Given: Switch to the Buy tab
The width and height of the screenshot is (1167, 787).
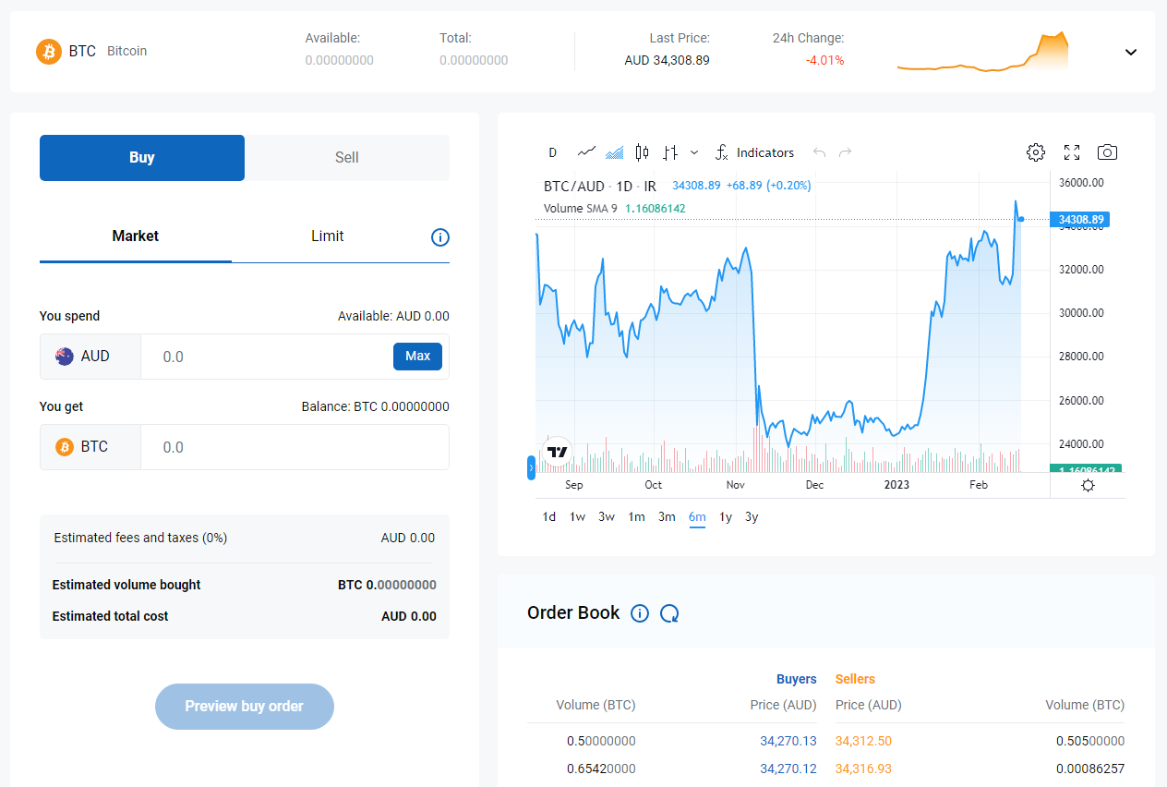Looking at the screenshot, I should coord(142,158).
